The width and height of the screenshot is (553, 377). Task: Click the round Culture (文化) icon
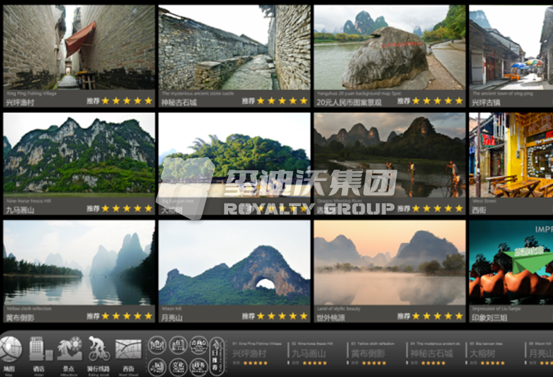(x=178, y=366)
